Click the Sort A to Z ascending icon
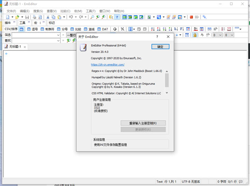The image size is (250, 186). (153, 29)
